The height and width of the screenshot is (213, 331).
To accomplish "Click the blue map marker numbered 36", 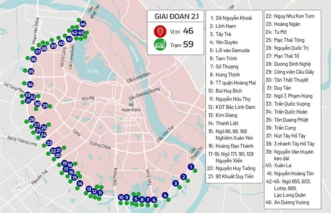I will [33, 59].
